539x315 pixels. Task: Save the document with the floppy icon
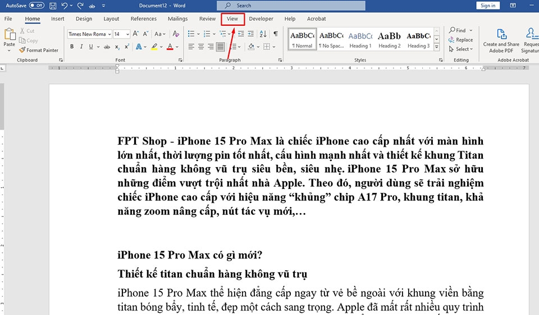point(53,6)
